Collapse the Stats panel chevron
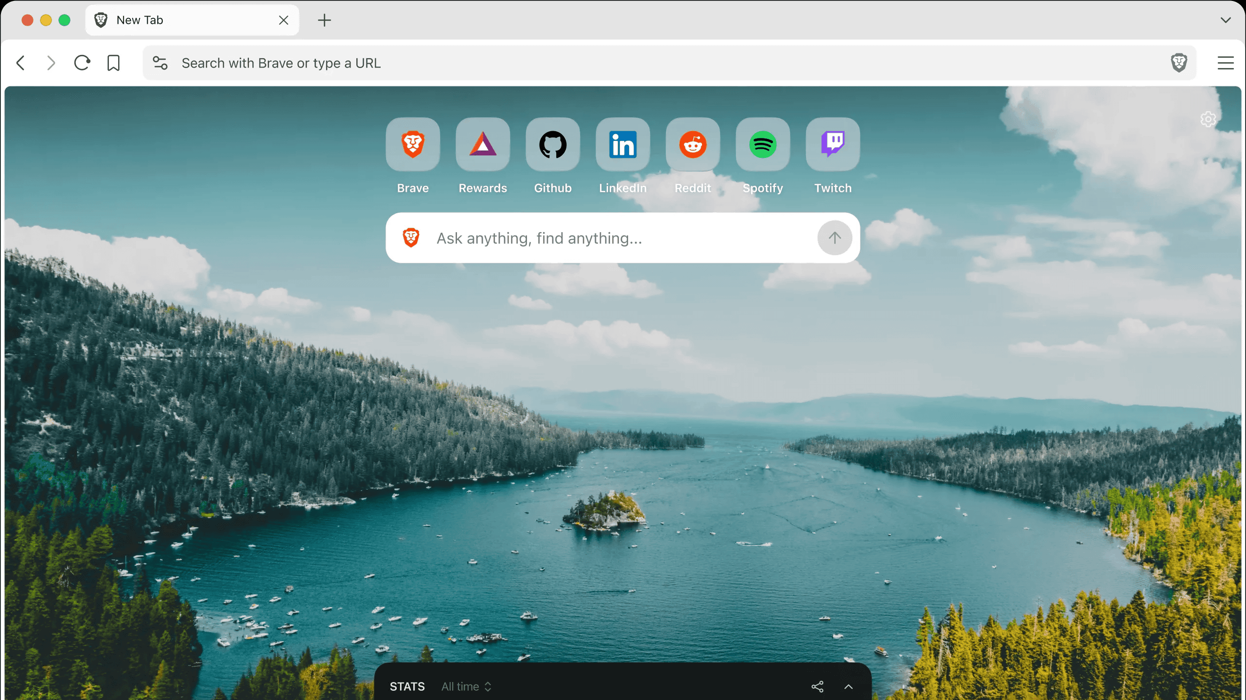Screen dimensions: 1246x700 click(848, 686)
